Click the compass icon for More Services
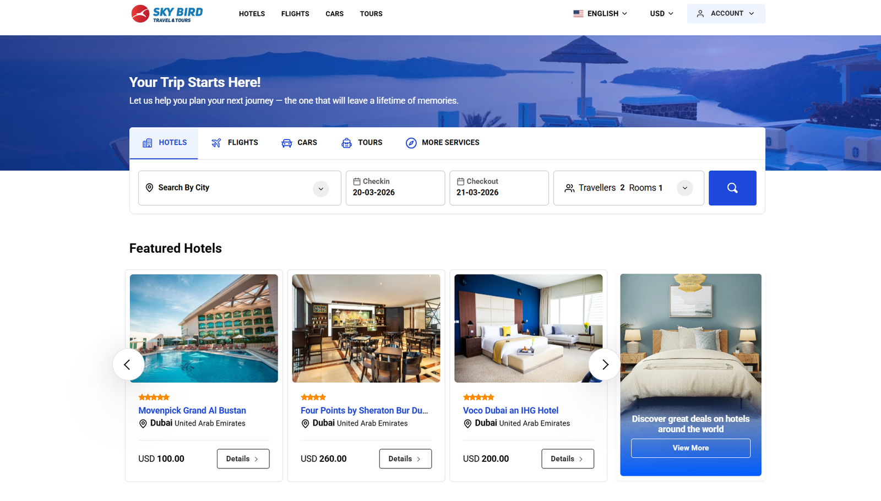This screenshot has height=501, width=881. (411, 143)
